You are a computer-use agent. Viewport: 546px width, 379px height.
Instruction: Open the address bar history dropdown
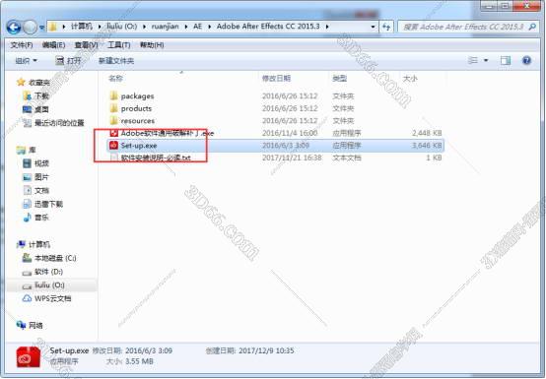click(373, 27)
